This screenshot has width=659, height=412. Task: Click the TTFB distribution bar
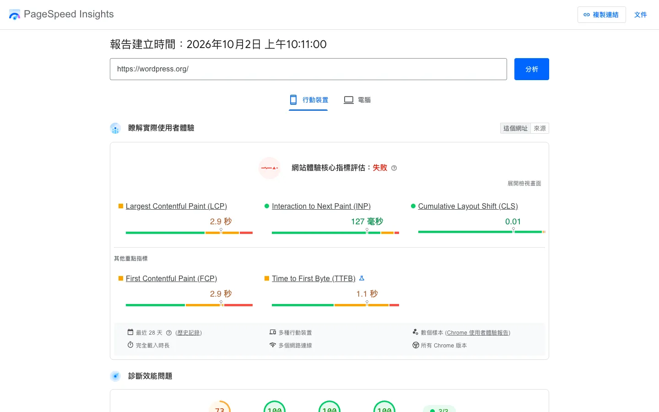pyautogui.click(x=335, y=305)
